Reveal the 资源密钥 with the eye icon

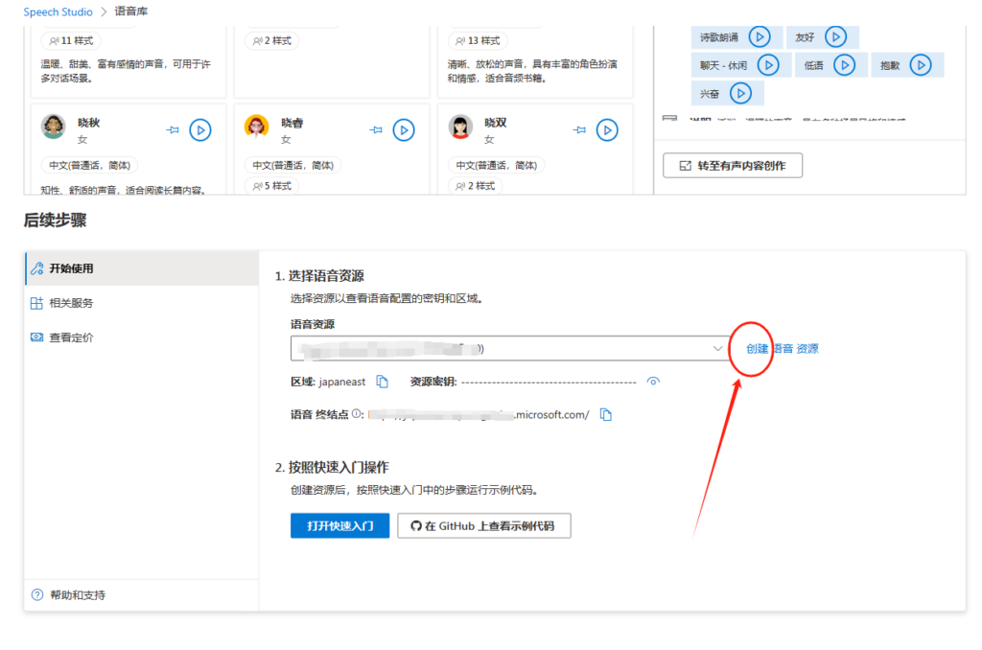point(653,381)
